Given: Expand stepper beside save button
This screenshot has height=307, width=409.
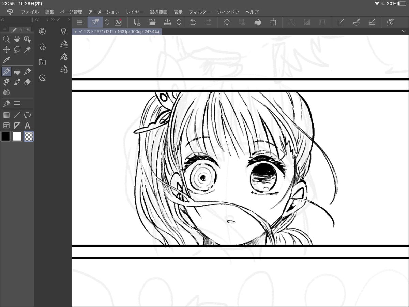Looking at the screenshot, I should click(179, 22).
